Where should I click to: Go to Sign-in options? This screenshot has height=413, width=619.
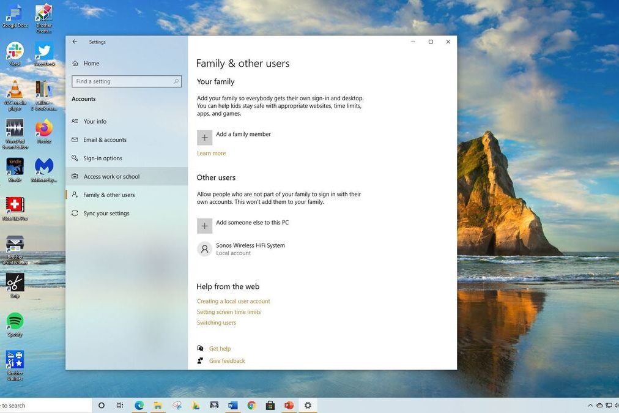[103, 158]
